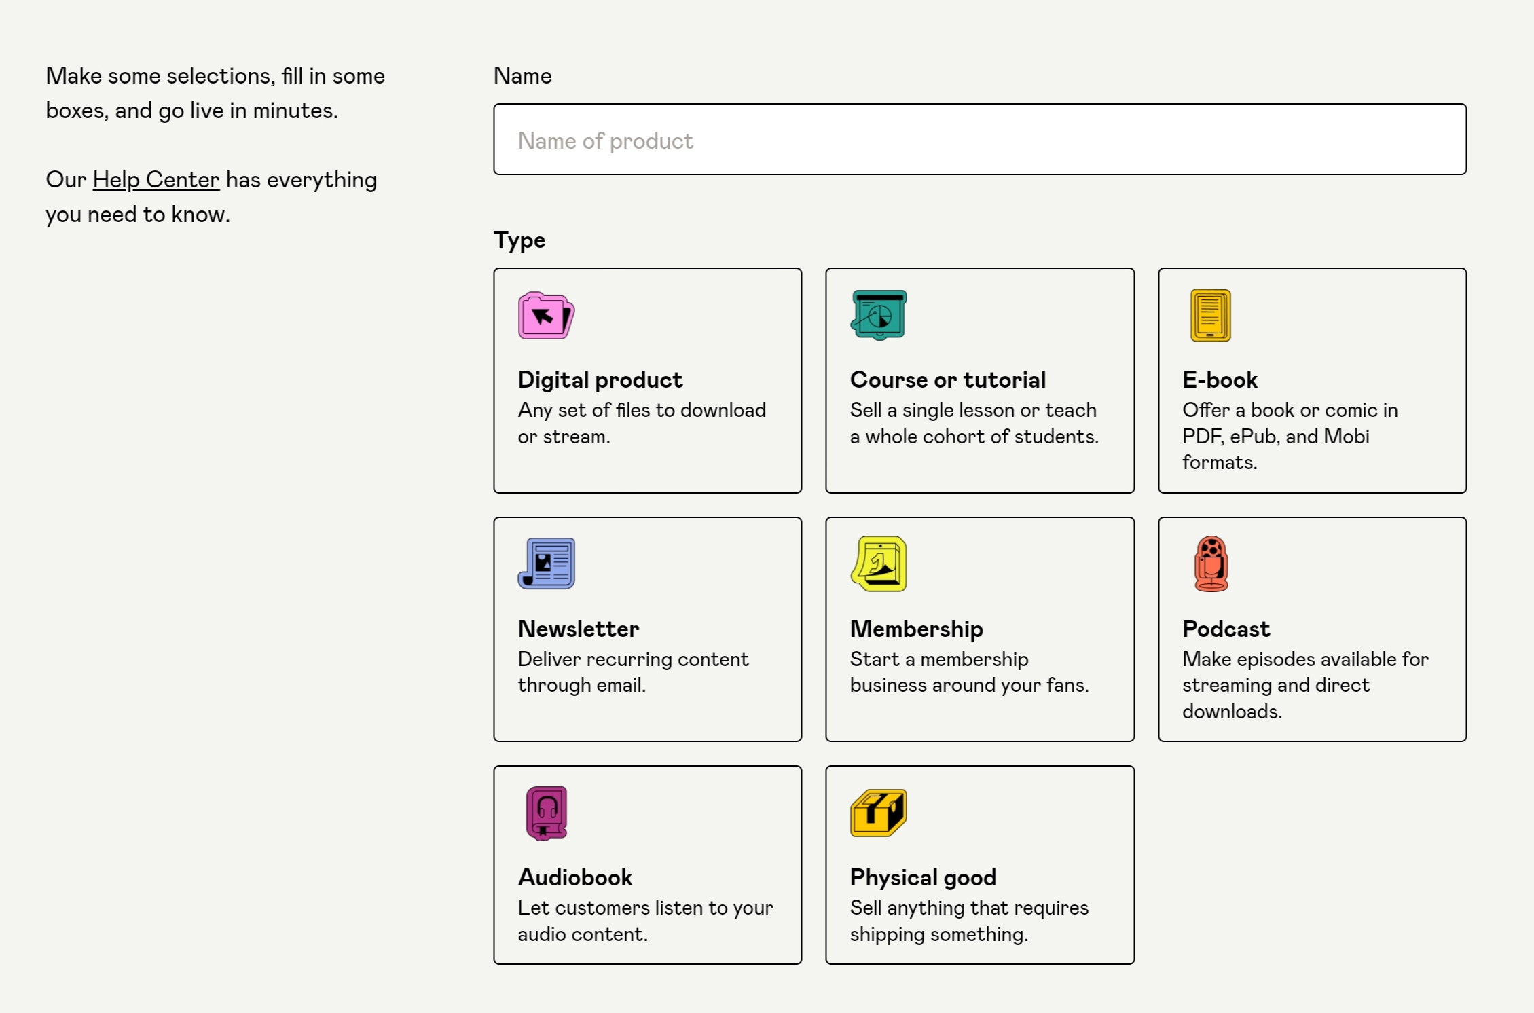Choose Membership heading as product type

pos(916,629)
